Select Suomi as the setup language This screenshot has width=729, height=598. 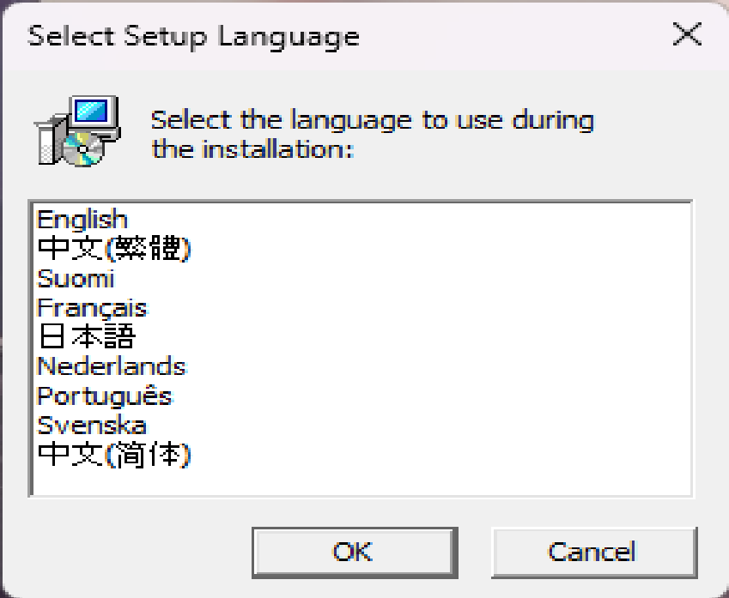point(76,278)
